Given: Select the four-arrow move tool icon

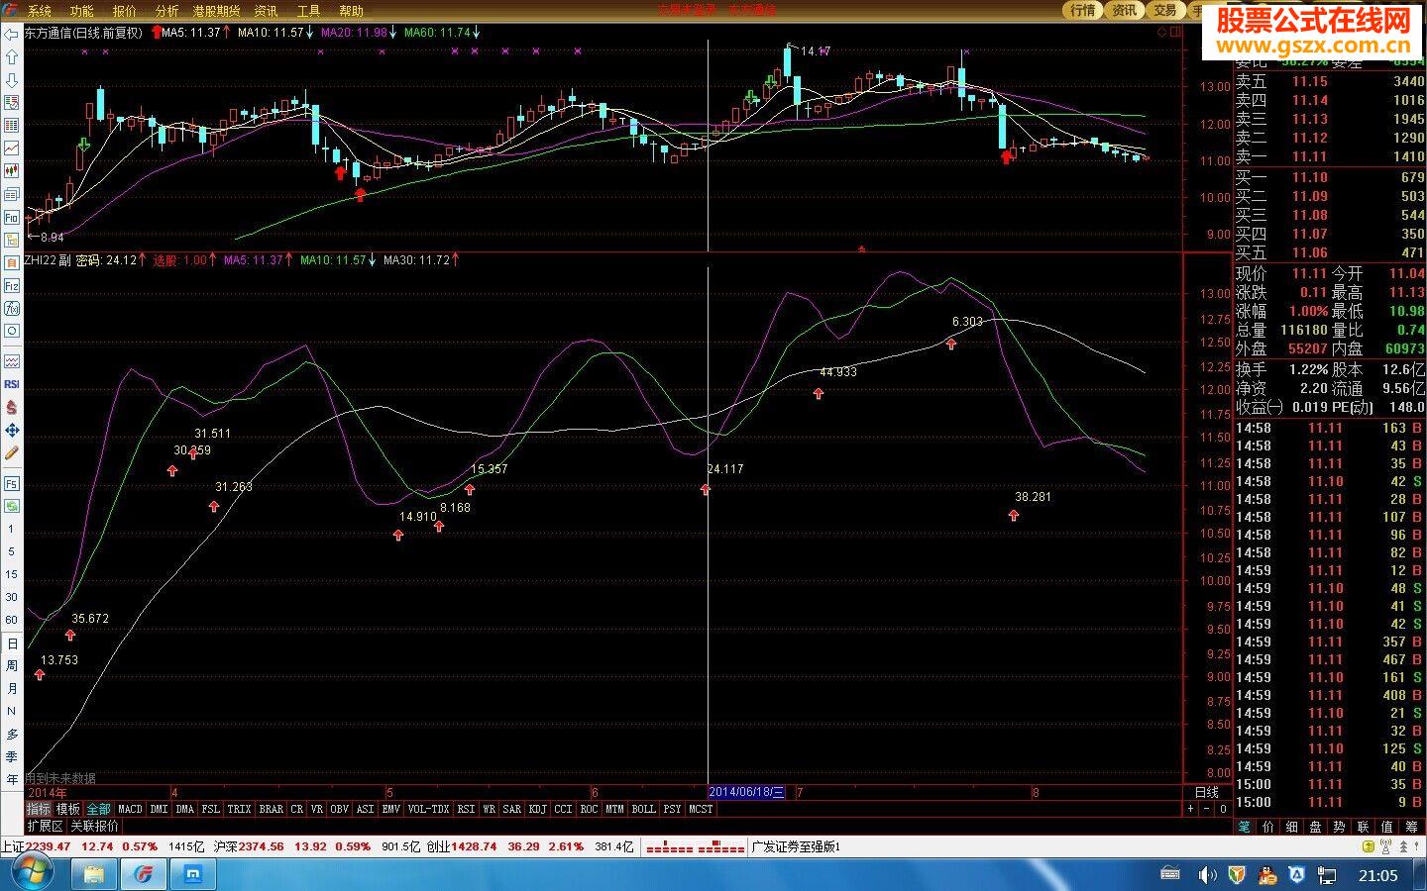Looking at the screenshot, I should [12, 430].
